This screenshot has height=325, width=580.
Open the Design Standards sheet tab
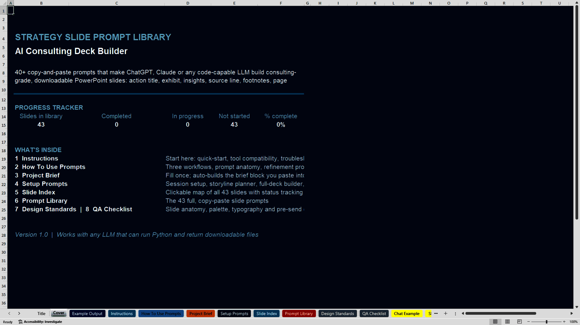tap(338, 314)
